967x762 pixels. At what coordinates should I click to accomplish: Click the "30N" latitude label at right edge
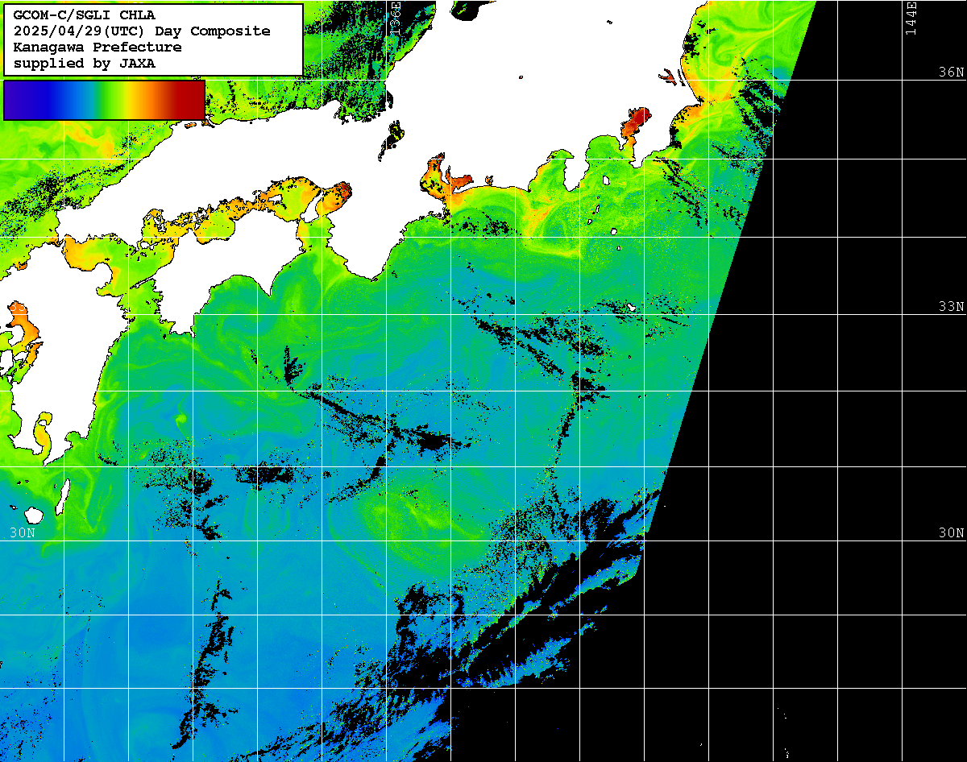click(951, 532)
